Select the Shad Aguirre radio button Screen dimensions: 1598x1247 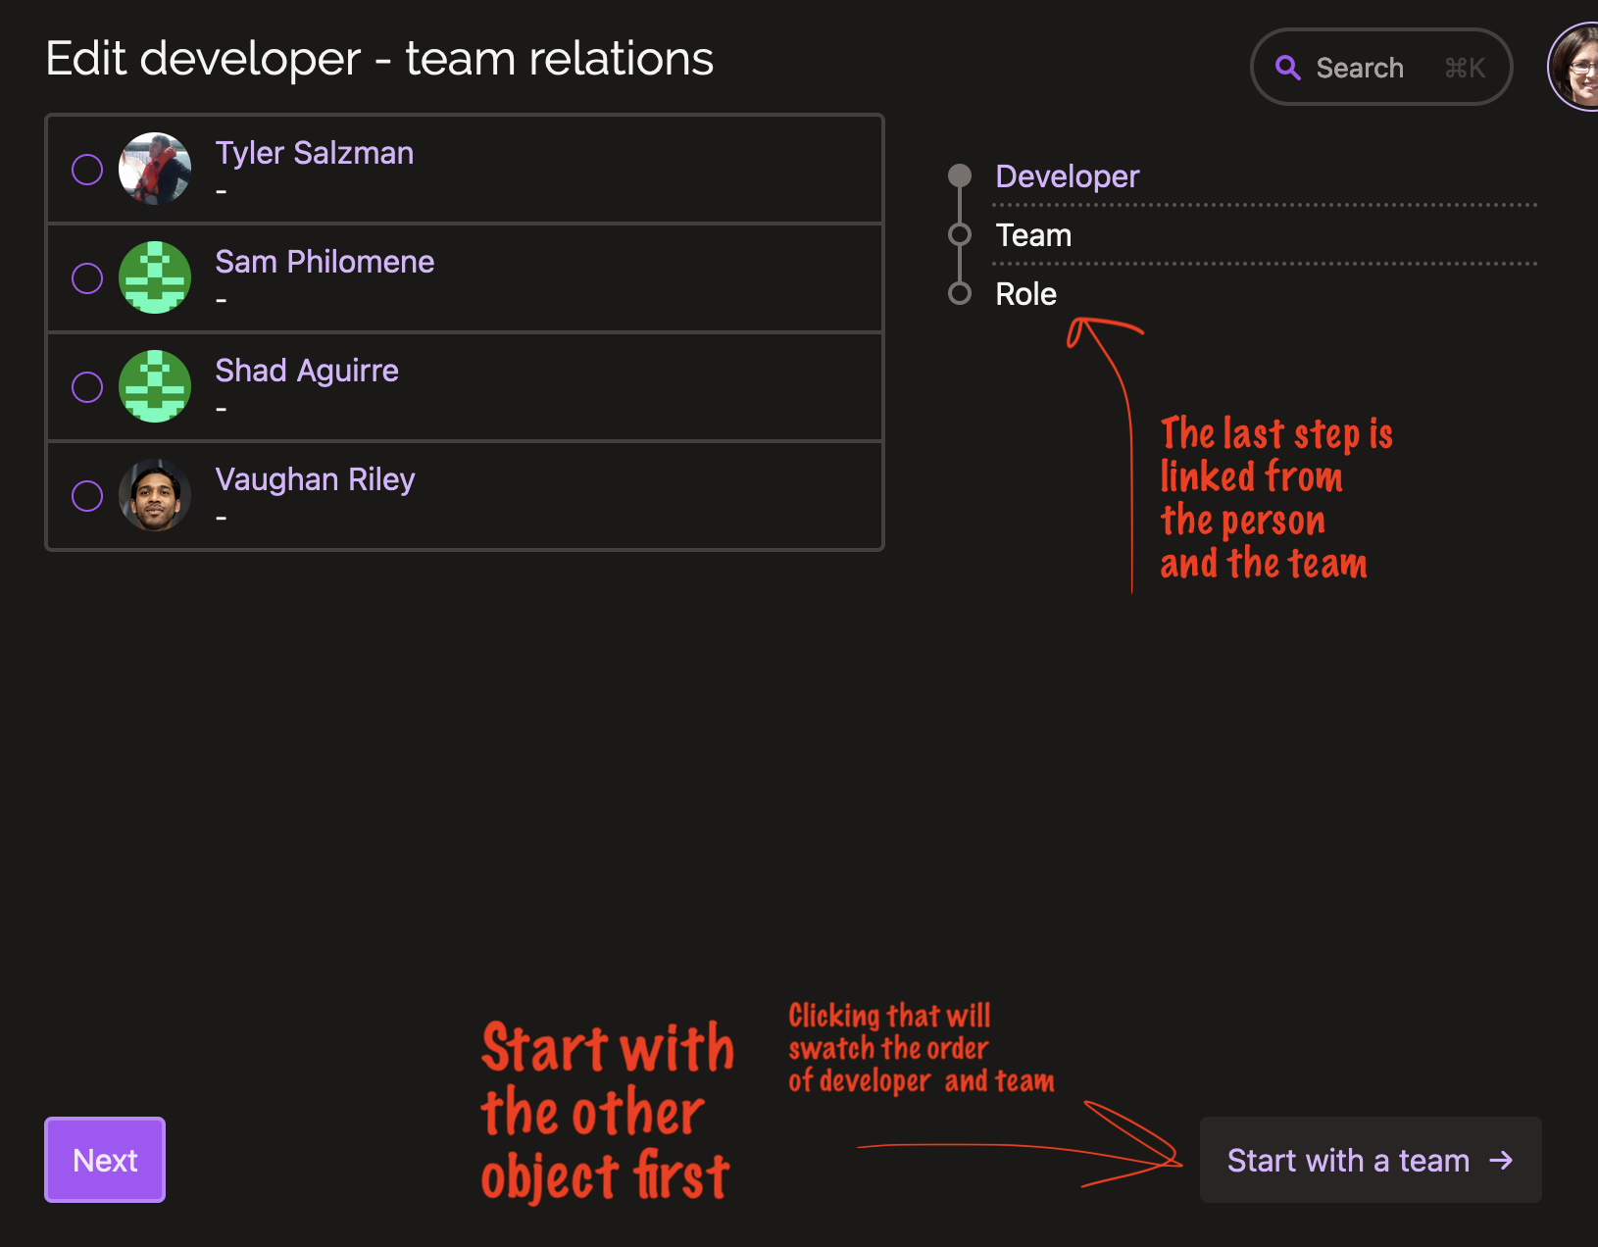pyautogui.click(x=87, y=387)
